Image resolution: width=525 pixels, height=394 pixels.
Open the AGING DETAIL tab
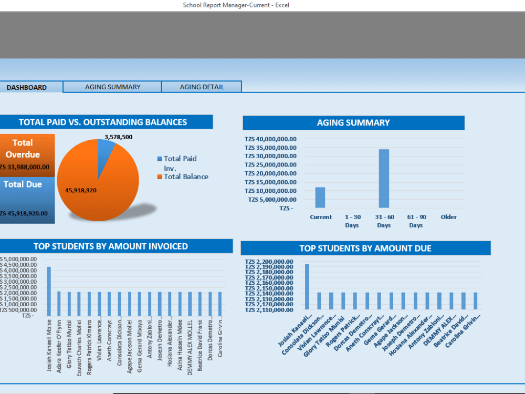(202, 87)
